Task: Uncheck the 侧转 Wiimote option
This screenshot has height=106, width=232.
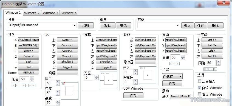Action: click(x=199, y=88)
